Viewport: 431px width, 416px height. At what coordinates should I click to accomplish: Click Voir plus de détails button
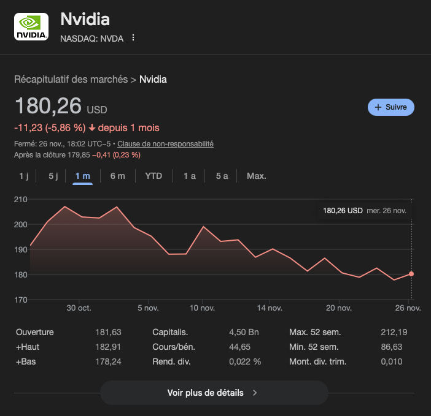click(214, 393)
